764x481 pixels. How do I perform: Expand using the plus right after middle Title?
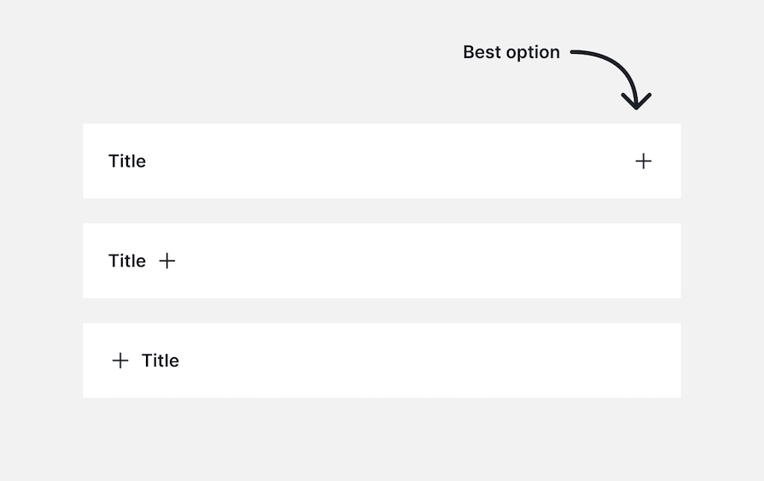click(167, 261)
